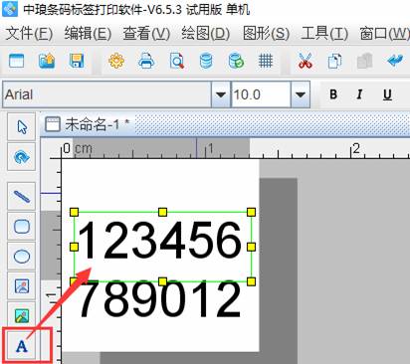Toggle italic I formatting
410x364 pixels.
tap(359, 94)
